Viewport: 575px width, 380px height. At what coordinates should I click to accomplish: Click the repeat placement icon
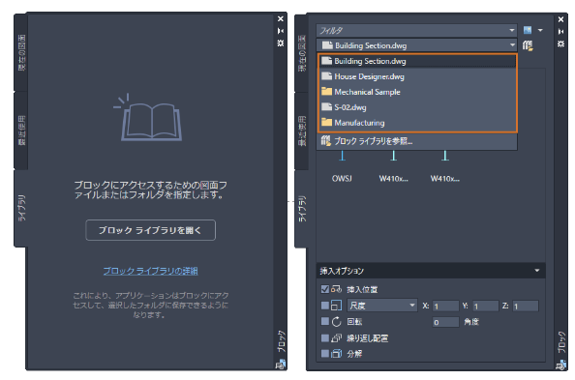tap(336, 337)
